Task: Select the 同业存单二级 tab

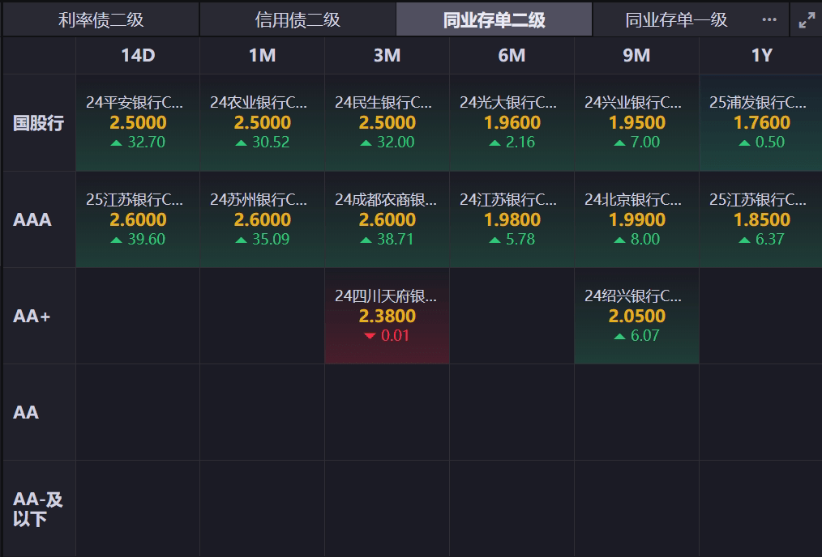Action: pyautogui.click(x=494, y=20)
